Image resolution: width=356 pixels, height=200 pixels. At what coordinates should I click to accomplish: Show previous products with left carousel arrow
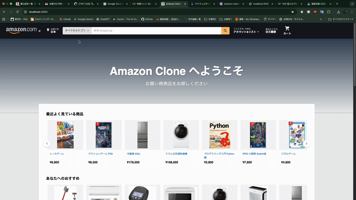click(47, 144)
